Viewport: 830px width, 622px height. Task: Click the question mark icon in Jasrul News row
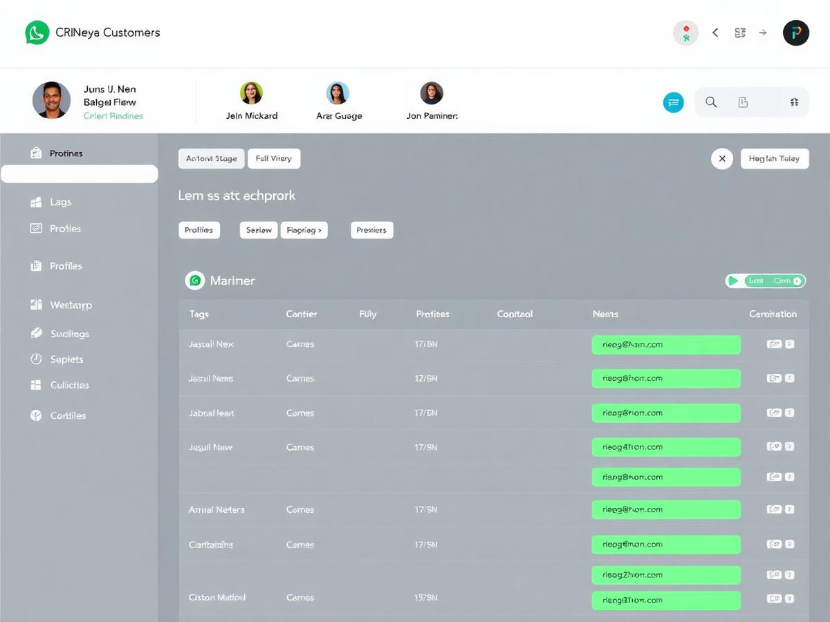tap(790, 378)
